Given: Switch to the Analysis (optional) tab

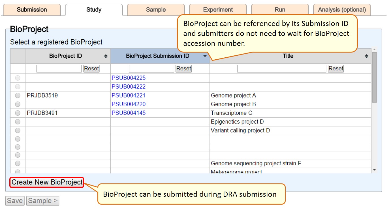Looking at the screenshot, I should tap(342, 10).
